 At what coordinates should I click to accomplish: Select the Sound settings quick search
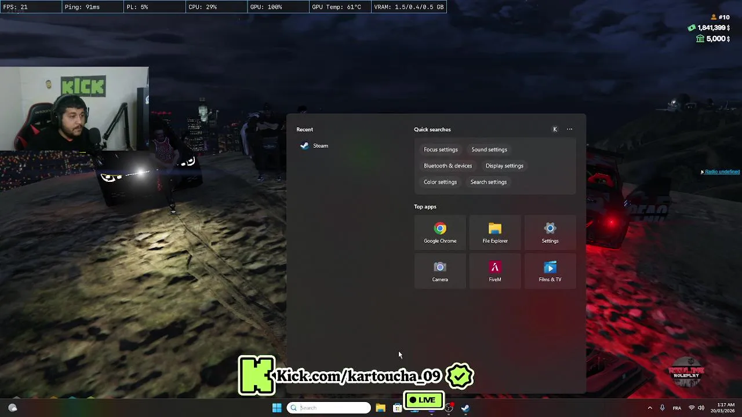click(489, 149)
